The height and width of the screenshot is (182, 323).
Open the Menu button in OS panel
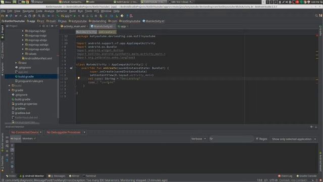click(6, 2)
